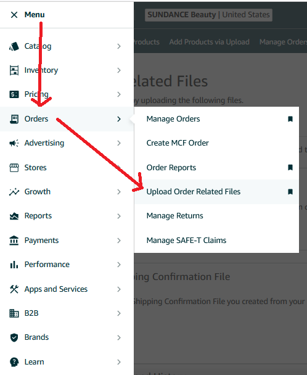The width and height of the screenshot is (307, 375).
Task: Click the Inventory shelf icon
Action: point(14,70)
